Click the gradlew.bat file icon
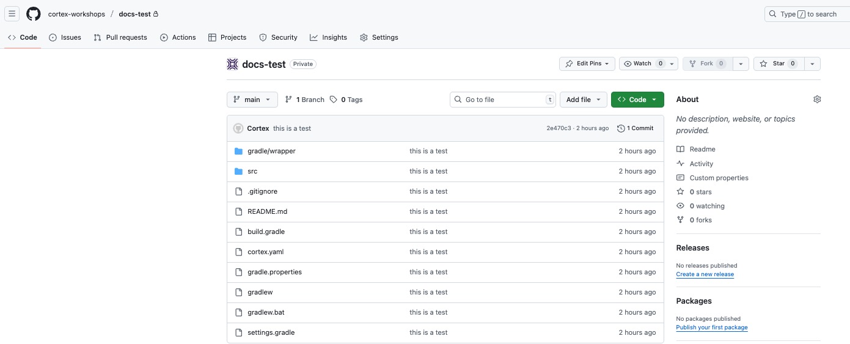 (239, 312)
